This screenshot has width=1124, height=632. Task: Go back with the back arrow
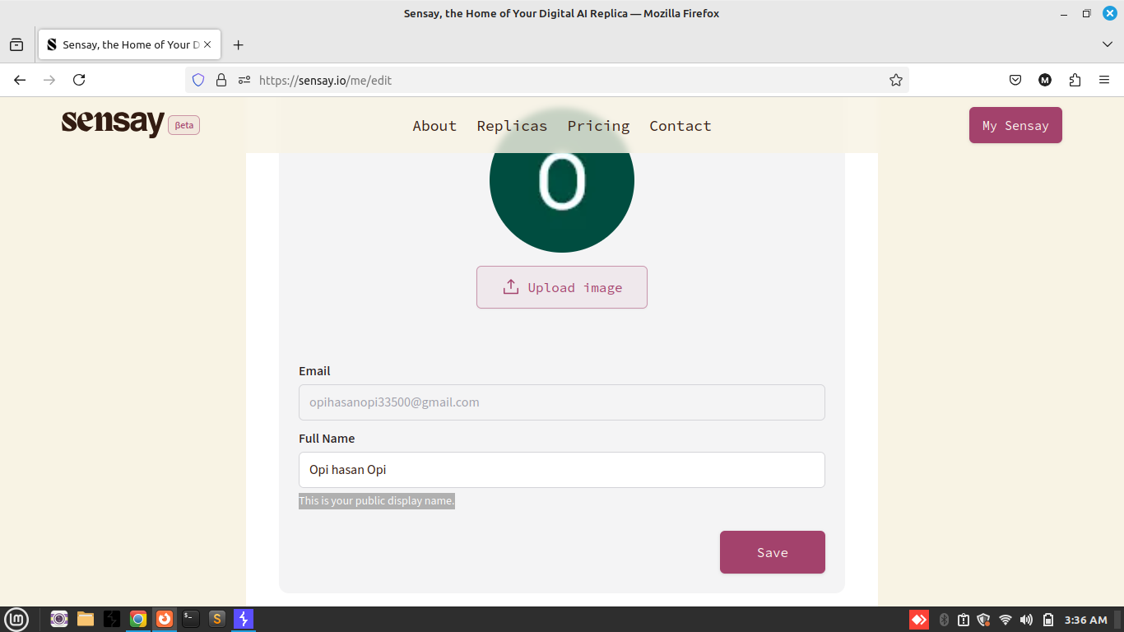click(20, 80)
